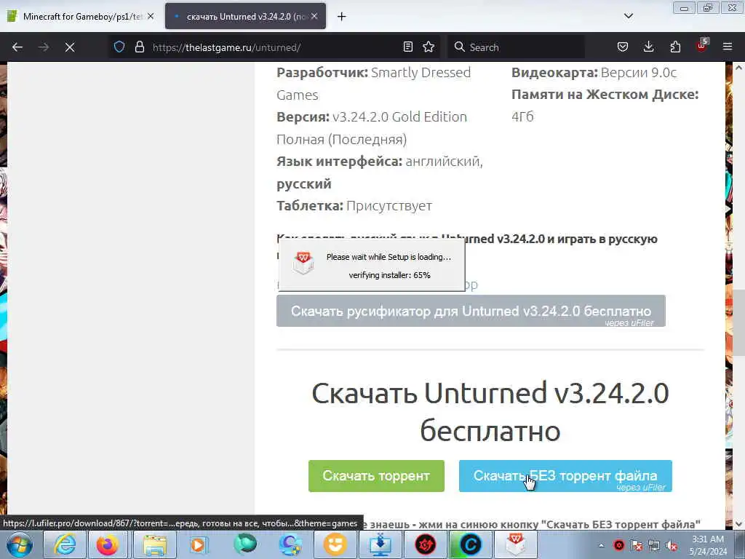
Task: Switch to the Minecraft for Gameboy tab
Action: pos(81,16)
